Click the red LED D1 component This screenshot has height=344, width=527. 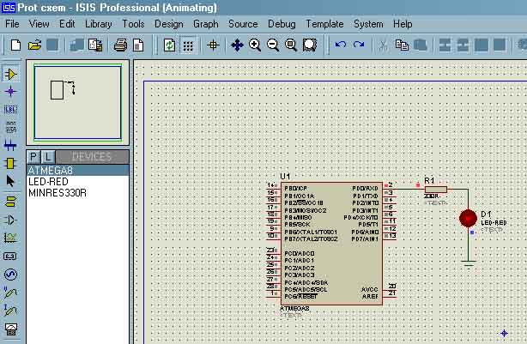point(468,218)
